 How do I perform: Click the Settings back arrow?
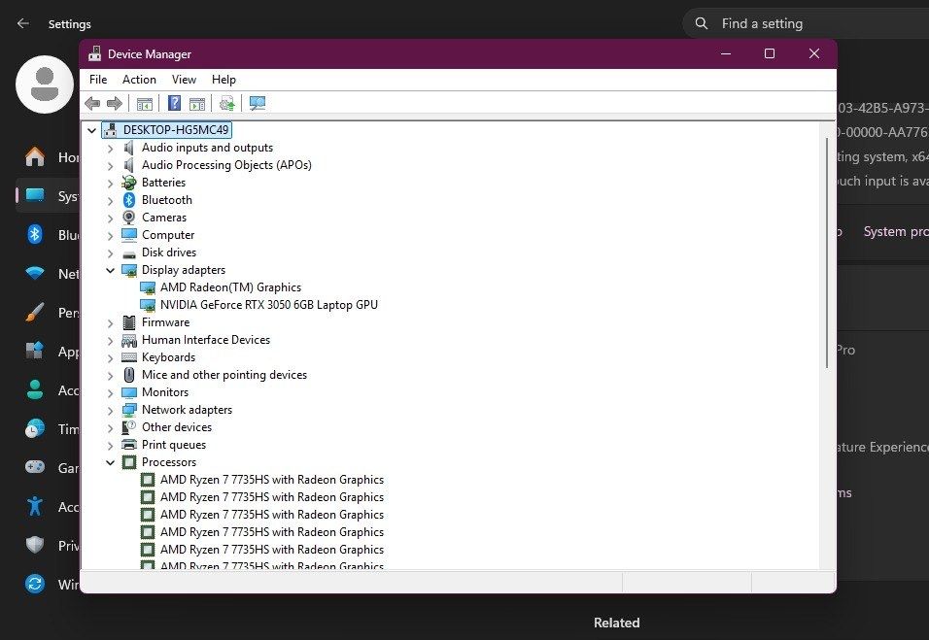click(23, 23)
